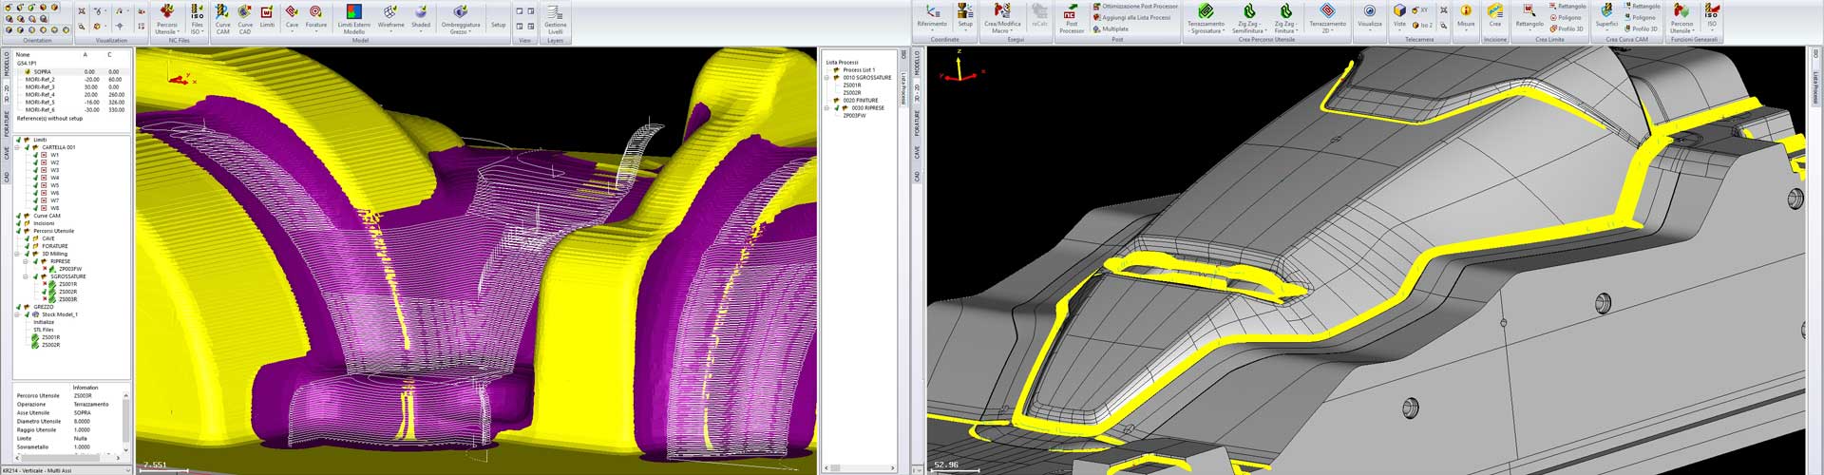This screenshot has height=475, width=1824.
Task: Open Ombreggiatura Grezzo shading option
Action: [461, 19]
